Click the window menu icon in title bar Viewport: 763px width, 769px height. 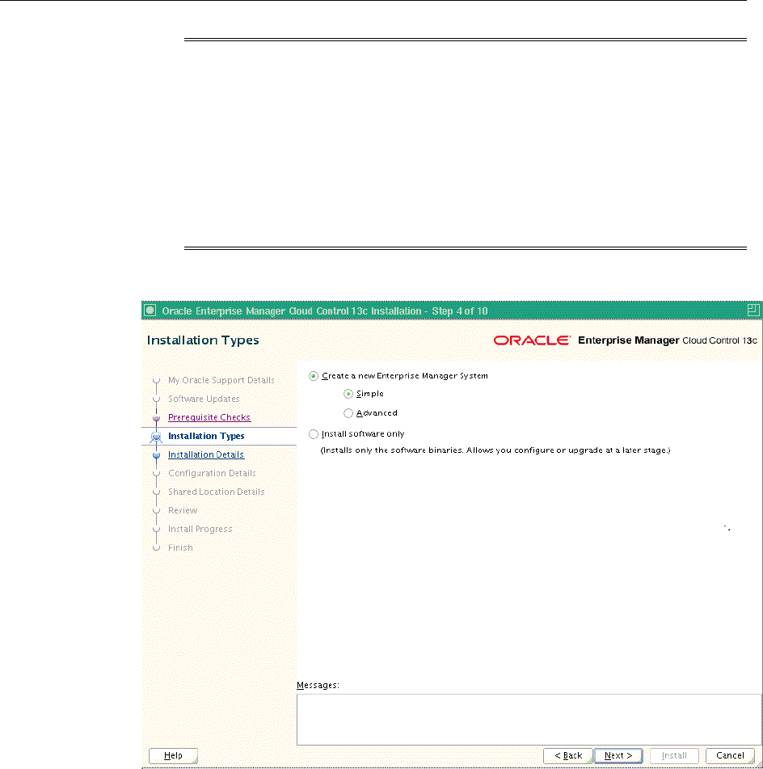[150, 311]
